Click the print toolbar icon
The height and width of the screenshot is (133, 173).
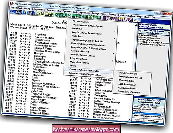(47, 14)
